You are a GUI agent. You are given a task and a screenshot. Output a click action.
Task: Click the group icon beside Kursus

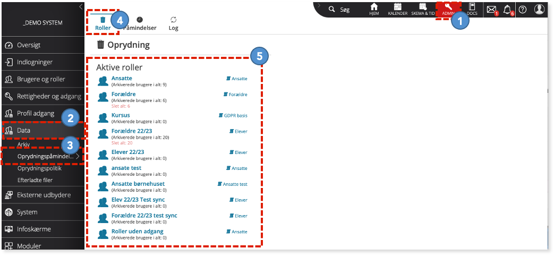(103, 118)
